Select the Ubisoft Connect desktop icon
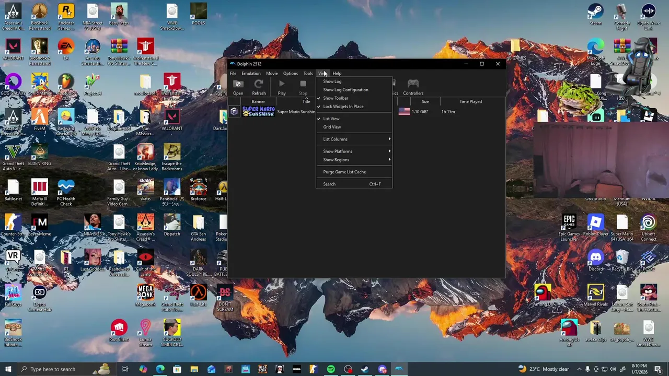The width and height of the screenshot is (669, 376). coord(648,228)
